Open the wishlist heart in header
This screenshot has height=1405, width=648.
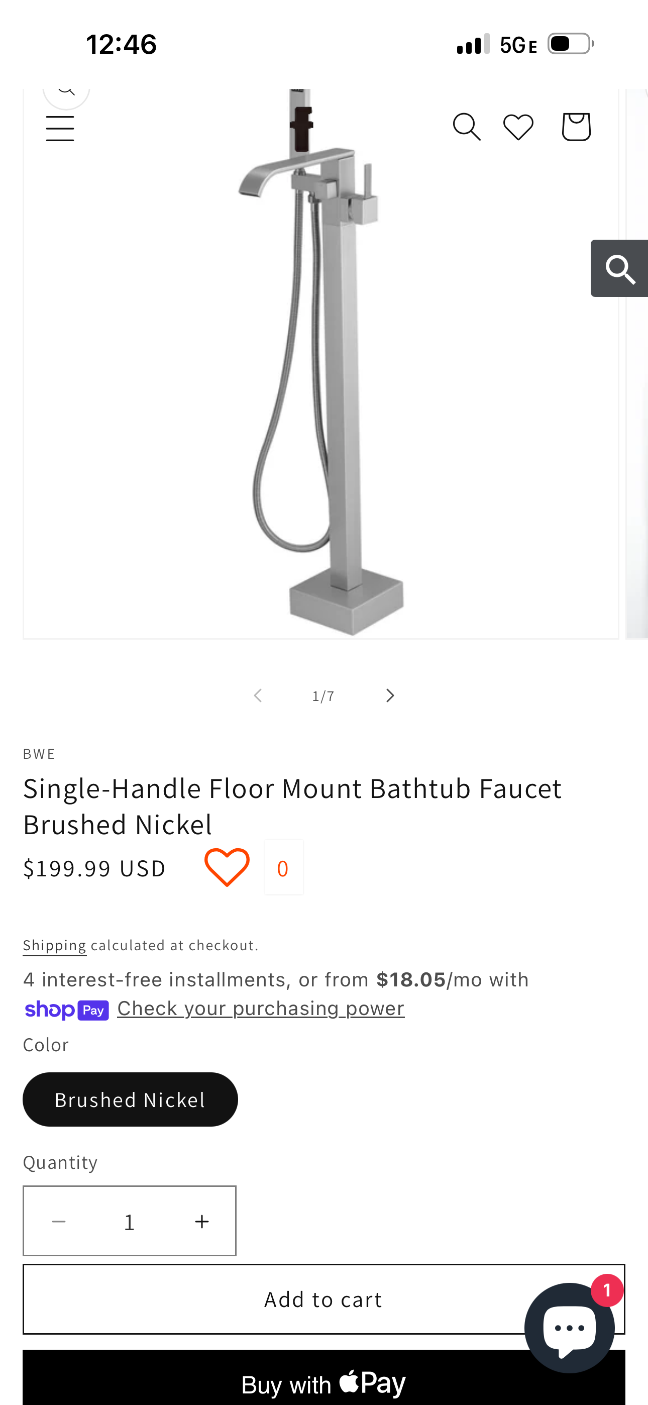tap(518, 127)
